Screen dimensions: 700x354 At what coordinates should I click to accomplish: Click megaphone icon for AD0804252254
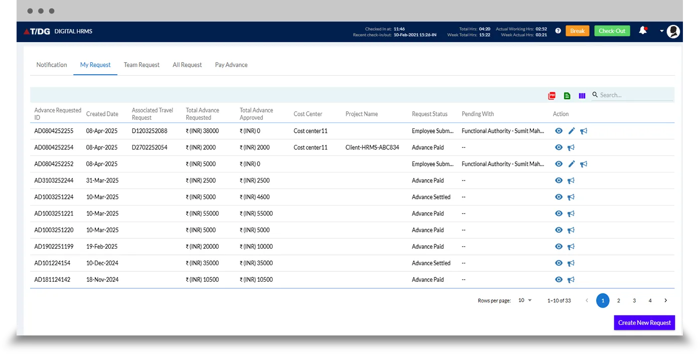(x=571, y=147)
